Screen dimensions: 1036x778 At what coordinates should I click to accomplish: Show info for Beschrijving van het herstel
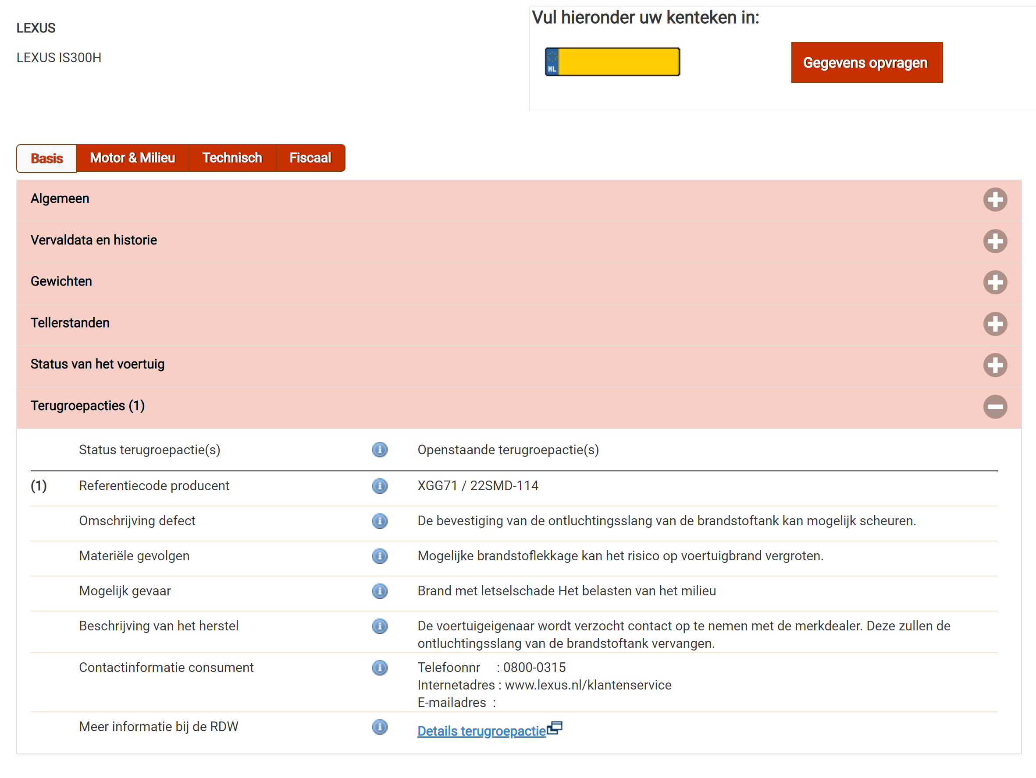[379, 626]
